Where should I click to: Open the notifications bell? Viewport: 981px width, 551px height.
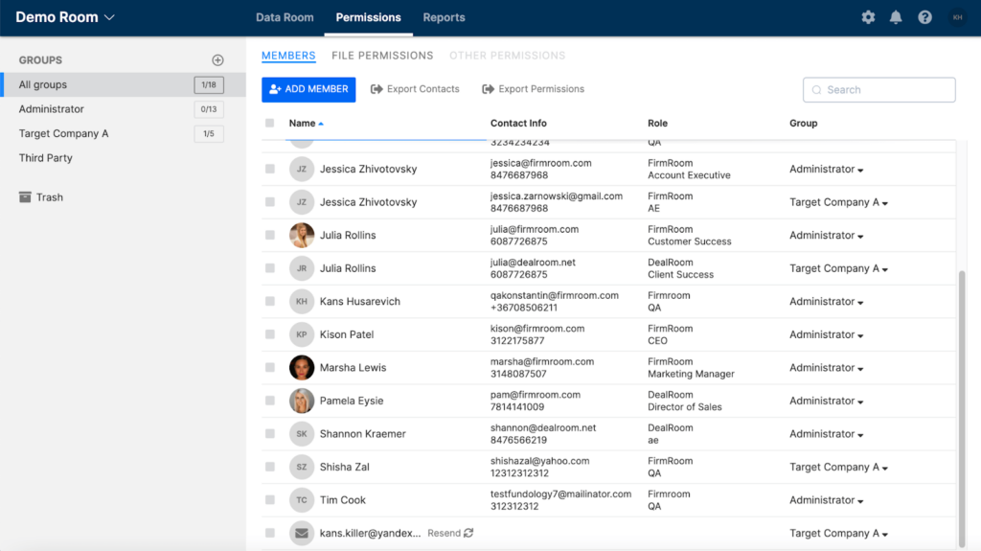click(896, 17)
